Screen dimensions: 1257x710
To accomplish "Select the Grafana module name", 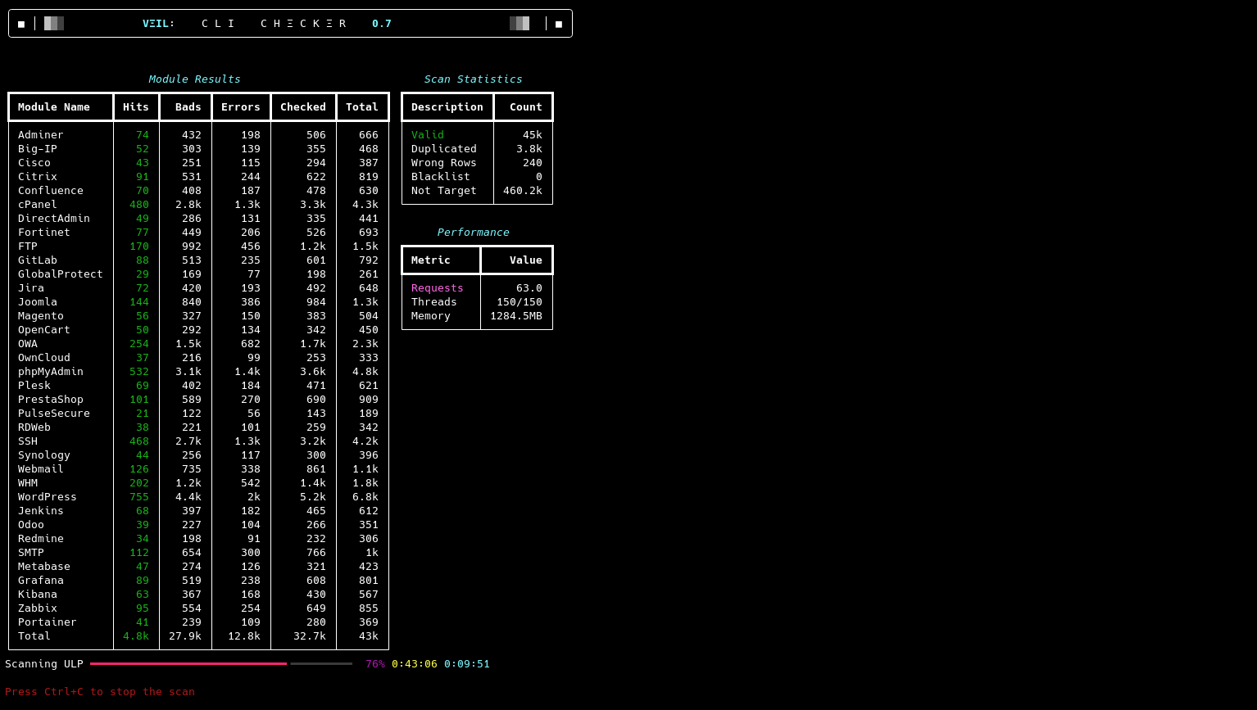I will 41,581.
